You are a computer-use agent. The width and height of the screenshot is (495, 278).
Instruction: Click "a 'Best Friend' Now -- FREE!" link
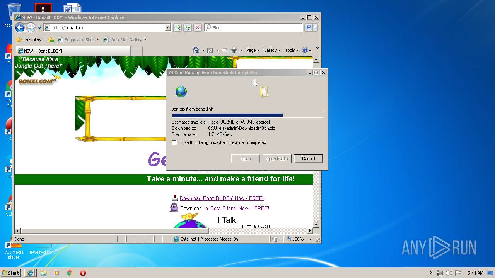[237, 208]
